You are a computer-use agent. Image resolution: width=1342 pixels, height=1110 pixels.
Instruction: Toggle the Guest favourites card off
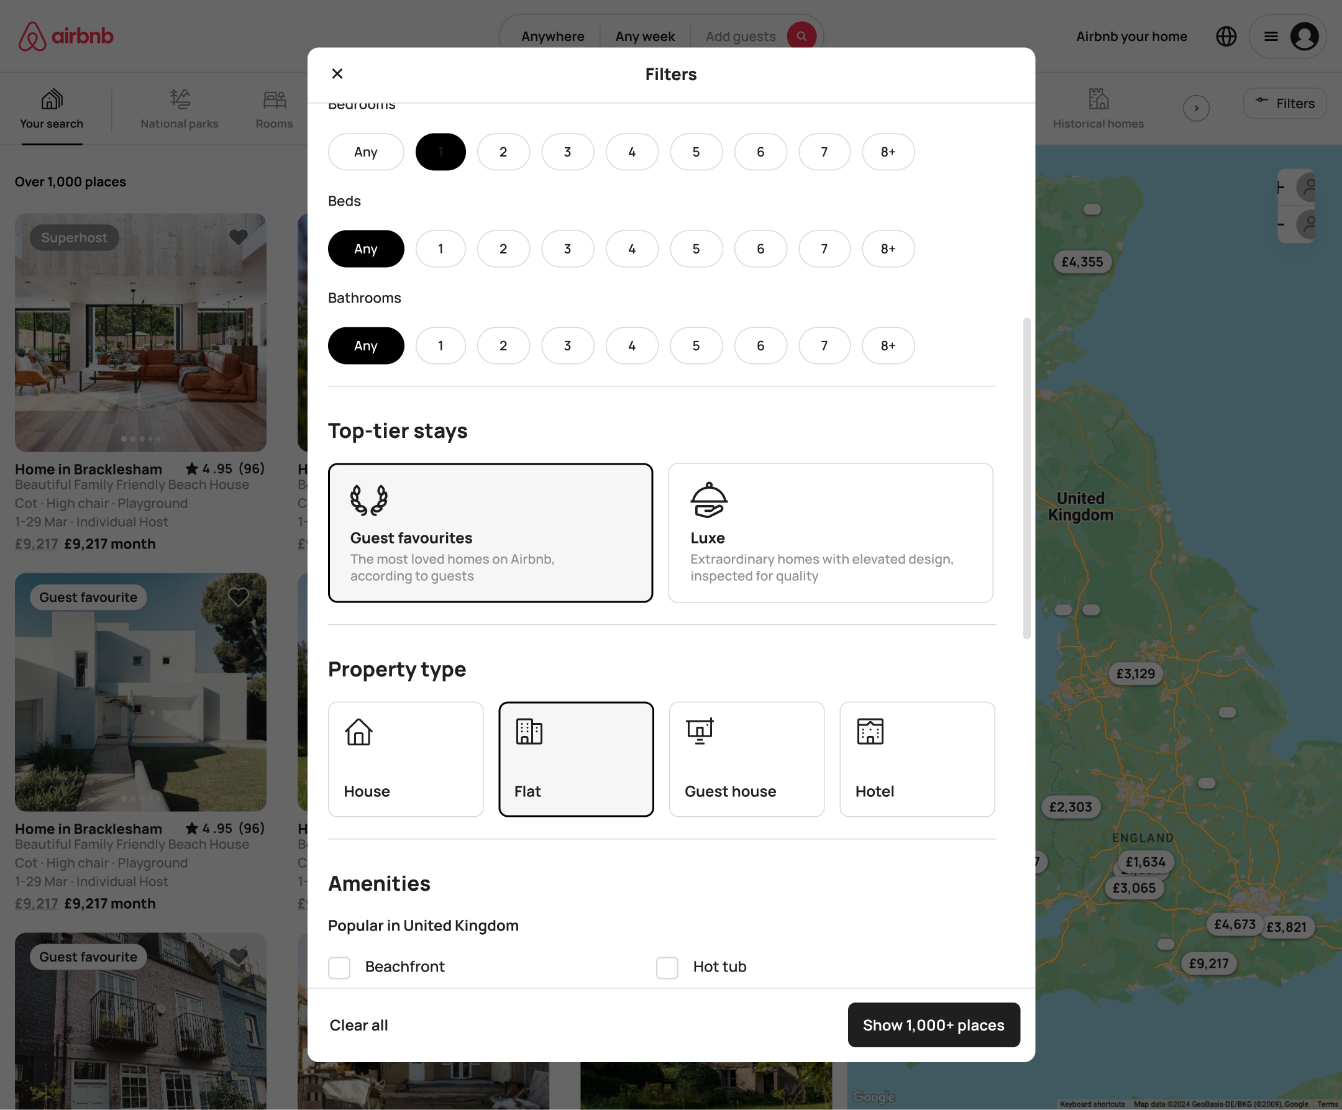point(490,532)
